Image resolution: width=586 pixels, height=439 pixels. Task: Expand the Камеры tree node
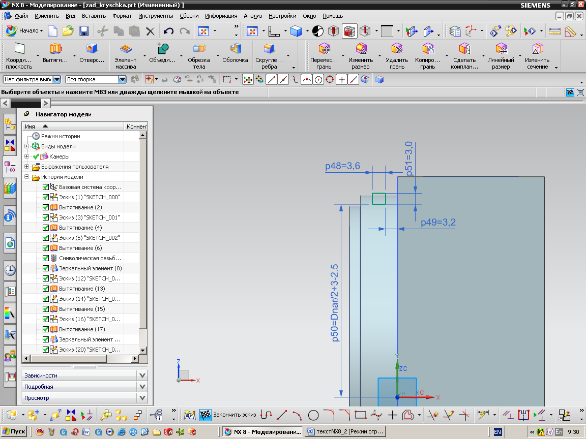pyautogui.click(x=26, y=156)
